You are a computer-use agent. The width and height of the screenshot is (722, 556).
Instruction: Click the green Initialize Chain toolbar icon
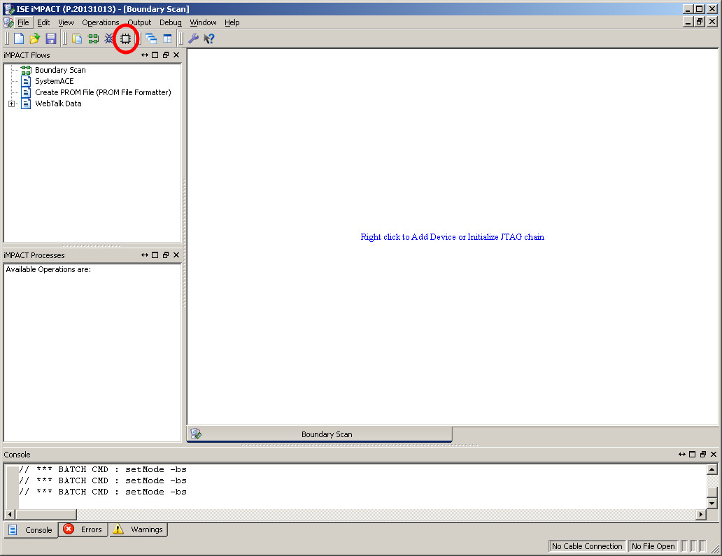point(93,38)
